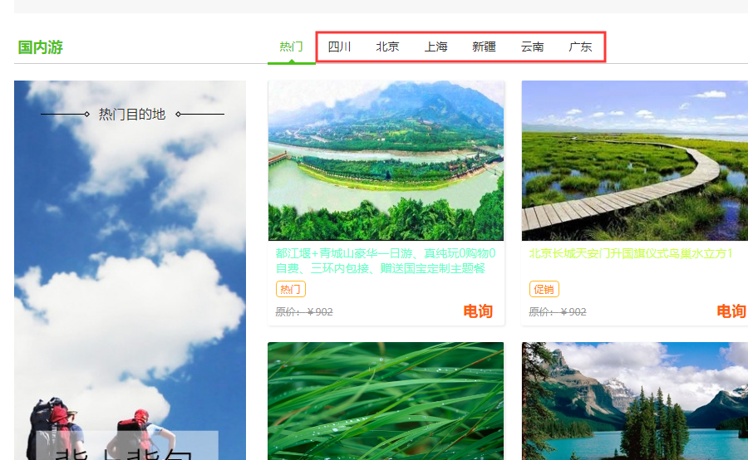
Task: Click the 促销 tag badge
Action: click(x=544, y=289)
